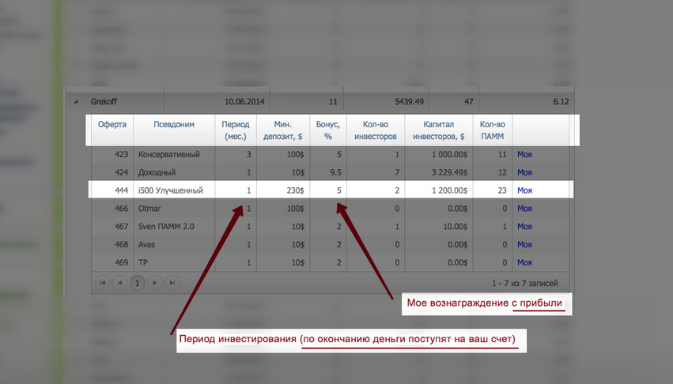Go to previous page of offers table
The width and height of the screenshot is (673, 384).
119,282
